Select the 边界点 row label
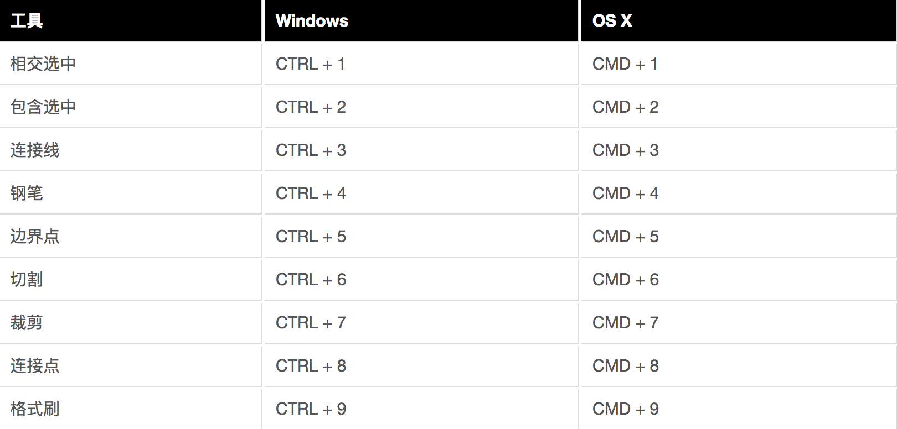897x429 pixels. 35,236
